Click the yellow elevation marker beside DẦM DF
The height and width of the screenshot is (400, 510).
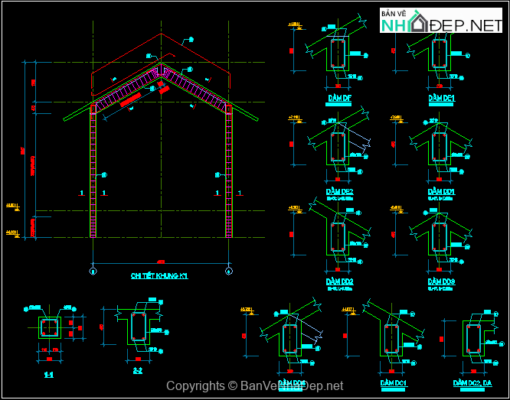click(295, 25)
